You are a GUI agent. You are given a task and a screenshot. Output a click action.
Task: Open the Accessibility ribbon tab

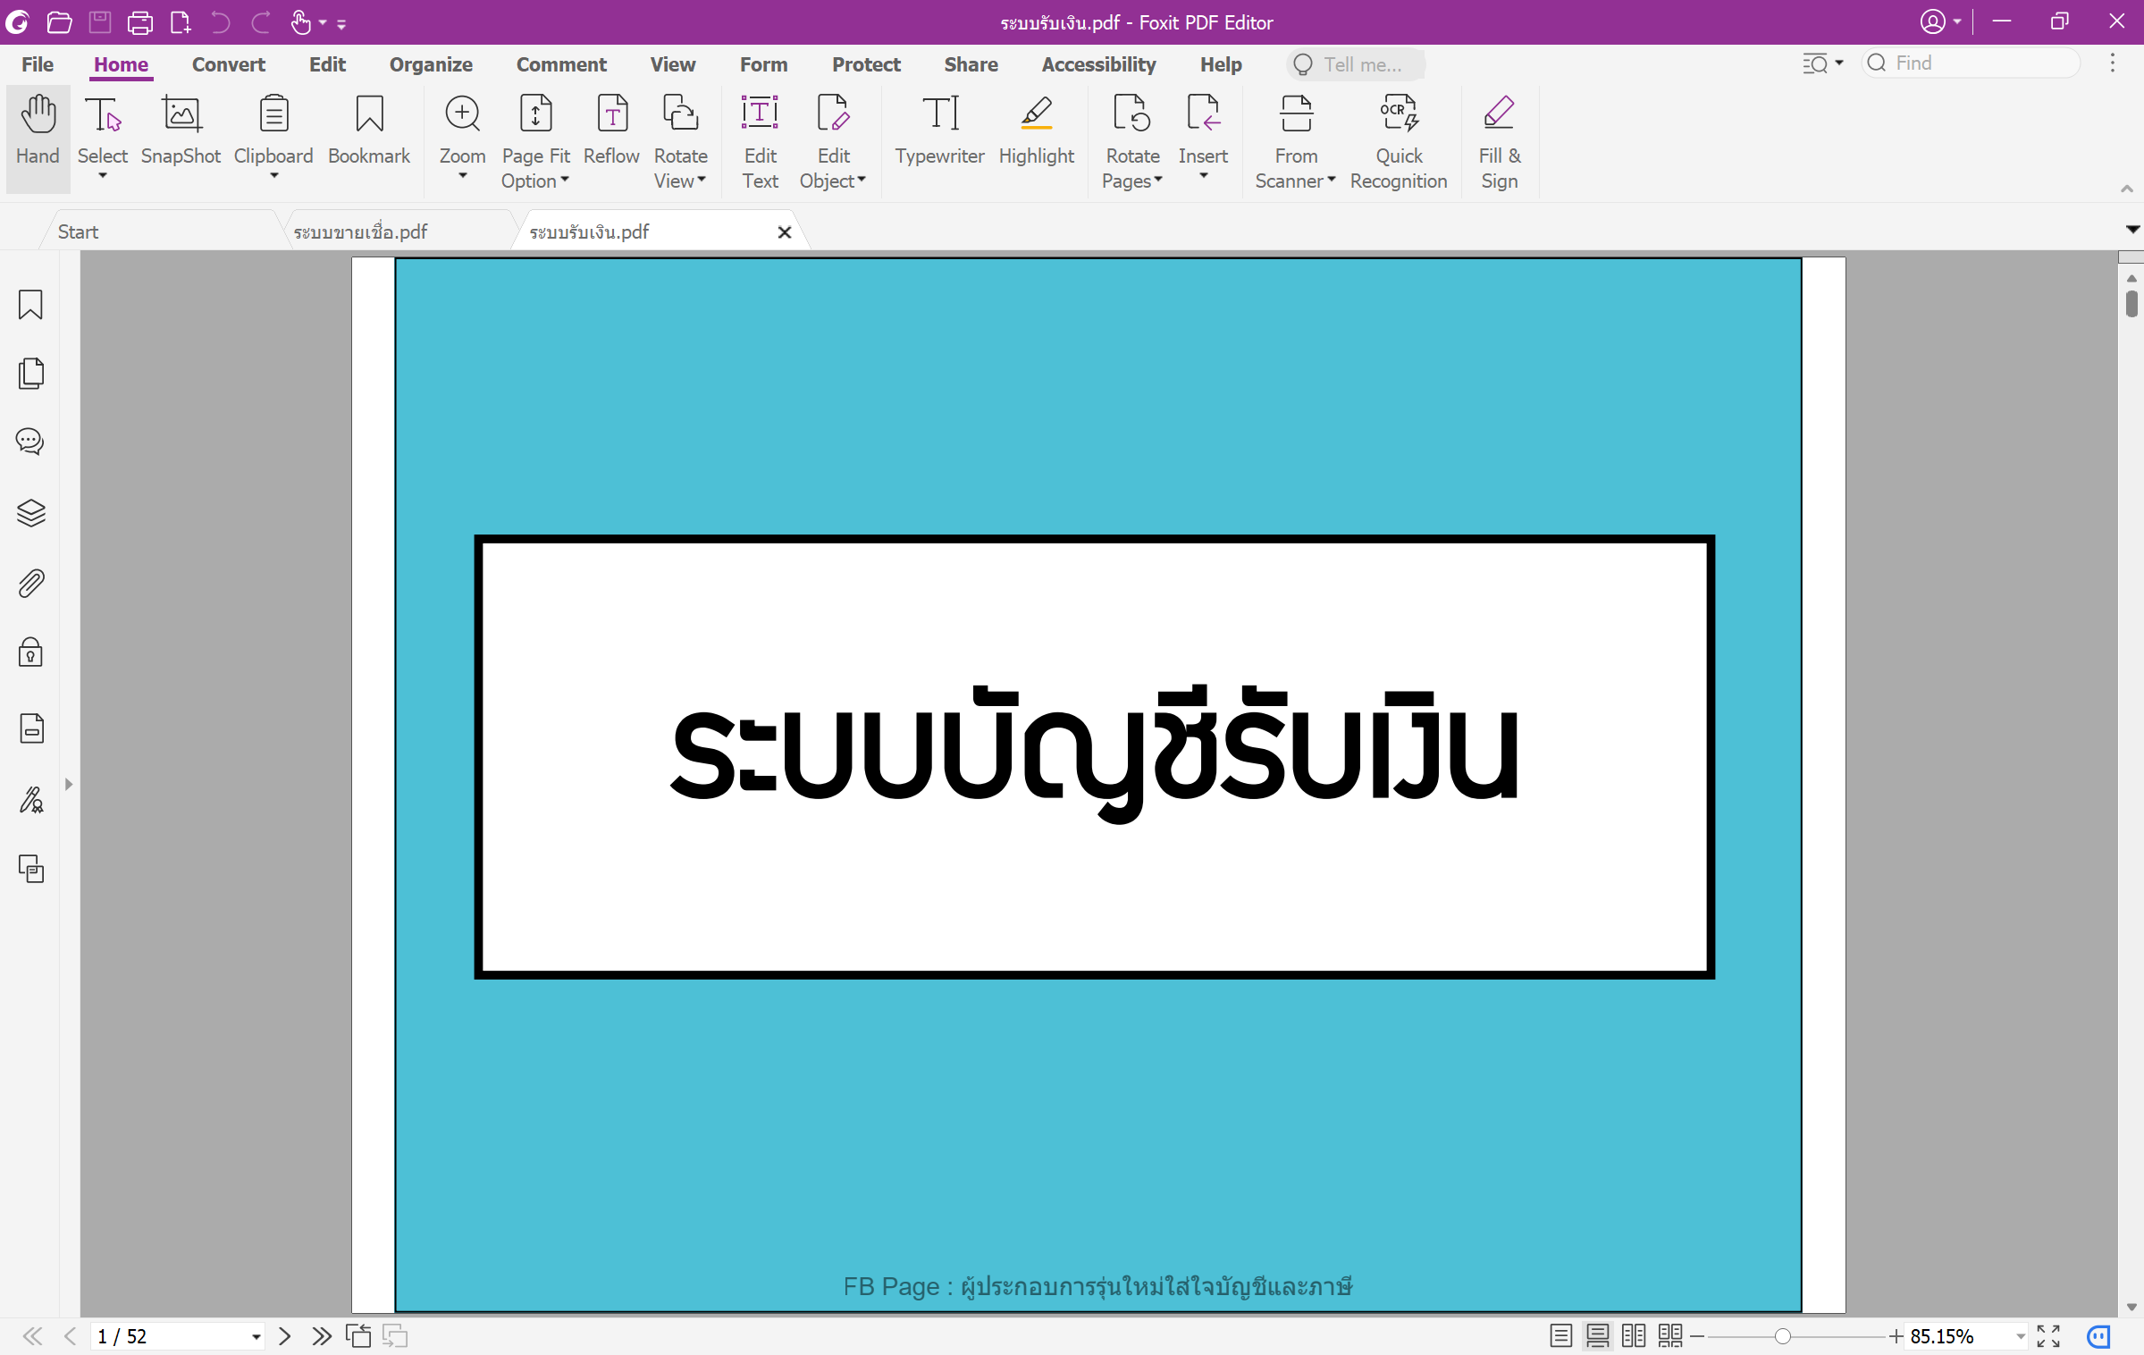[x=1098, y=64]
